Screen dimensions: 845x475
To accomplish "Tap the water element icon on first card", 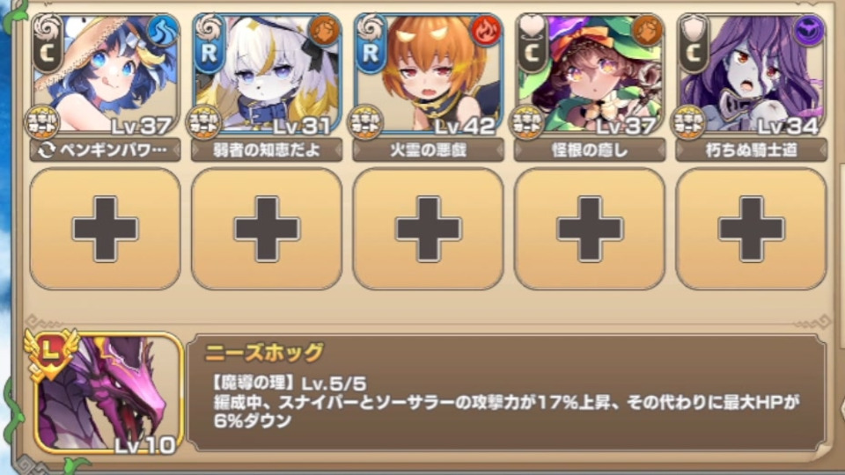I will click(163, 32).
